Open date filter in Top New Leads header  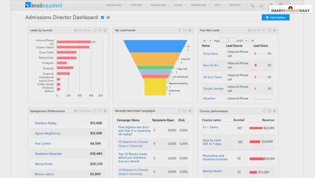(x=254, y=30)
